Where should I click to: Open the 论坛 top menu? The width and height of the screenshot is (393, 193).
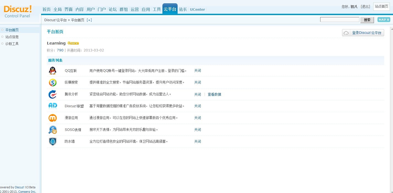point(113,9)
